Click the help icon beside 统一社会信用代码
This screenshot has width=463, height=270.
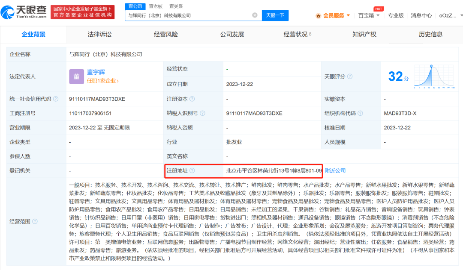tap(56, 98)
